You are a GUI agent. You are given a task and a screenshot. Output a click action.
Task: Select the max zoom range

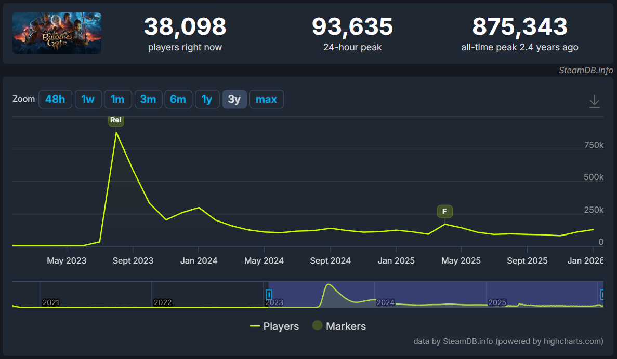click(266, 99)
